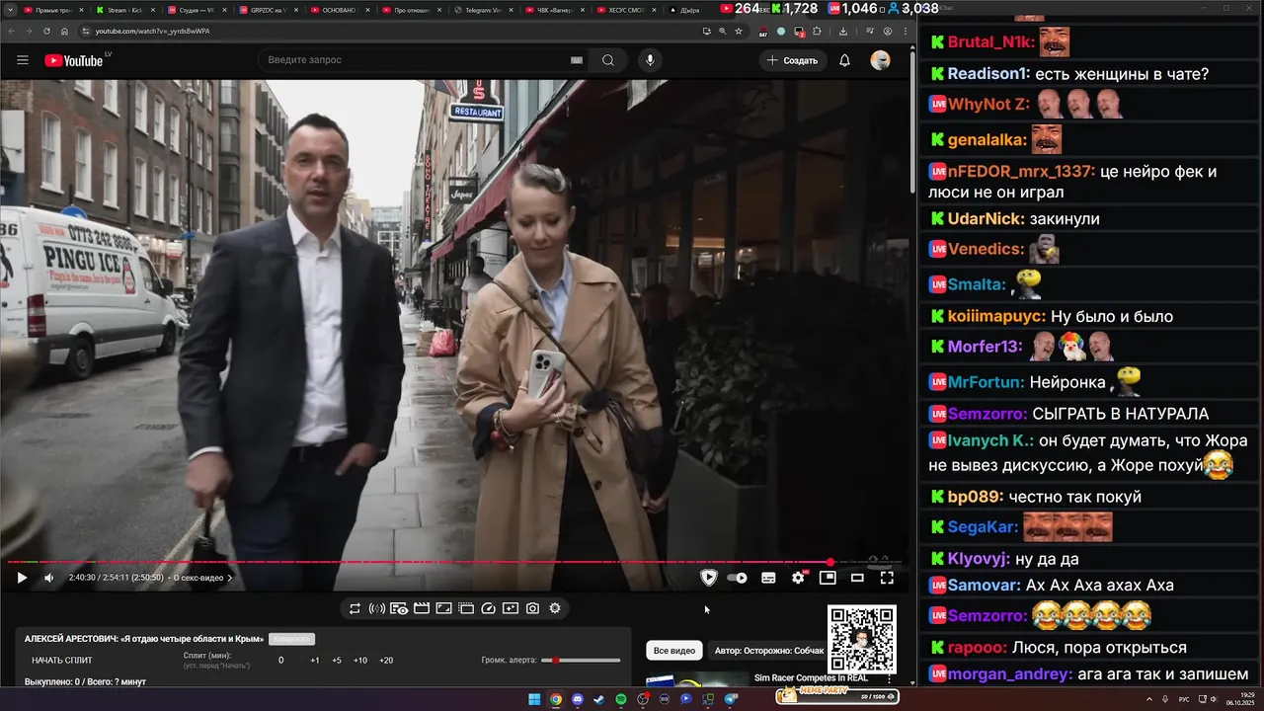Image resolution: width=1264 pixels, height=711 pixels.
Task: Toggle the autoplay switch in the player
Action: pyautogui.click(x=738, y=578)
